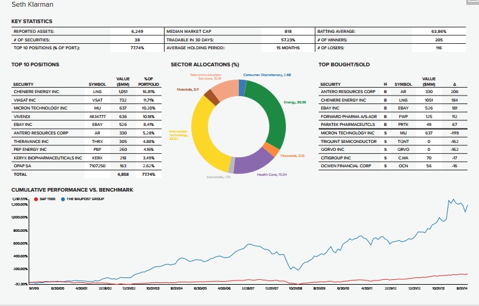Select the # of winners value 205
This screenshot has width=479, height=306.
(439, 40)
